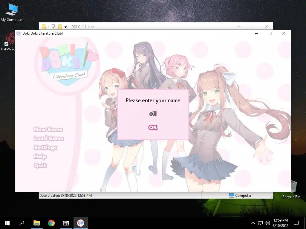Open My Computer desktop icon
The width and height of the screenshot is (306, 229).
12,12
